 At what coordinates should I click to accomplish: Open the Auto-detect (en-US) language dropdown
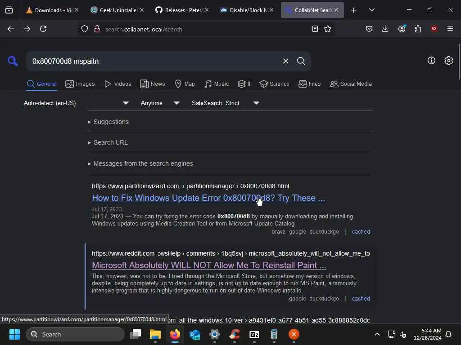77,103
